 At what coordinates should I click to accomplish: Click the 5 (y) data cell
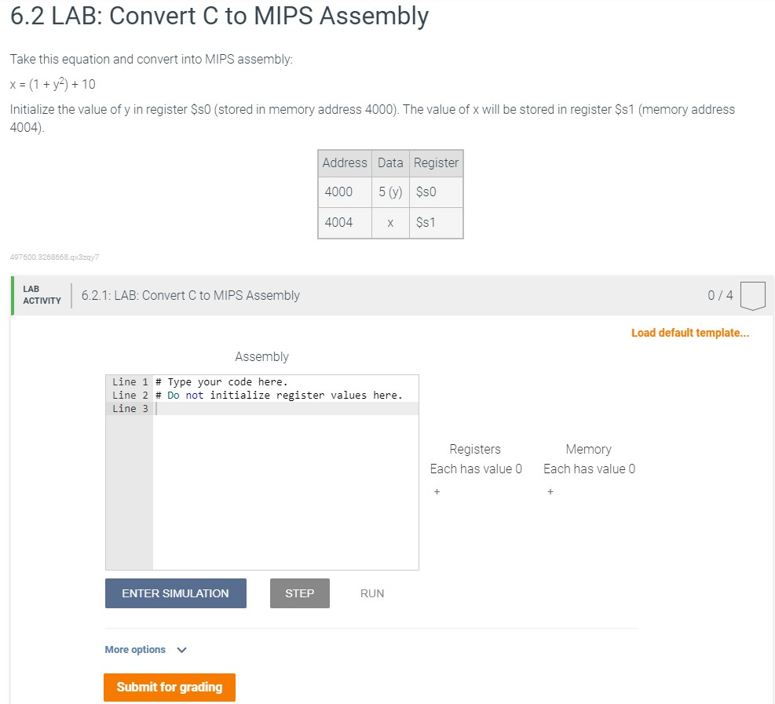pos(390,192)
